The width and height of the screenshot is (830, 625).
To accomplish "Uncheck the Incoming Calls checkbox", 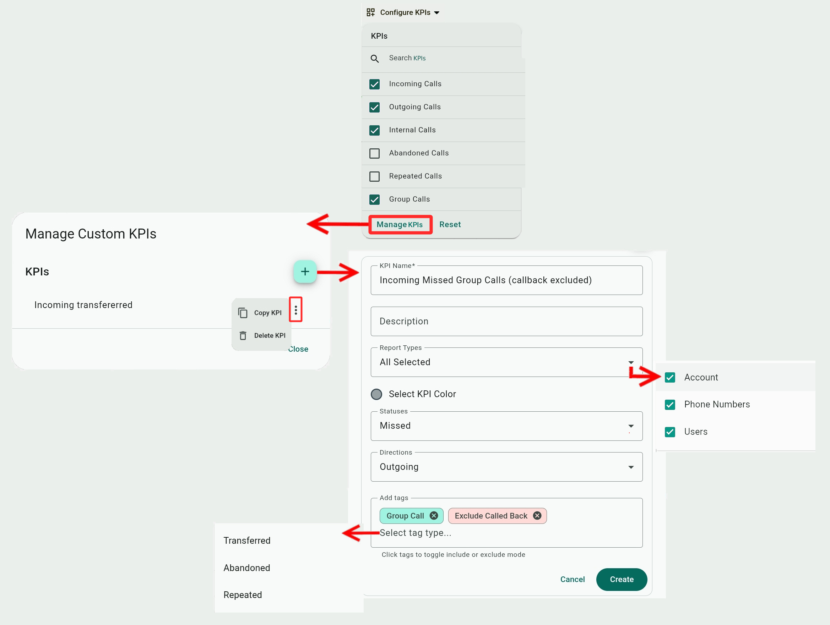I will tap(374, 84).
